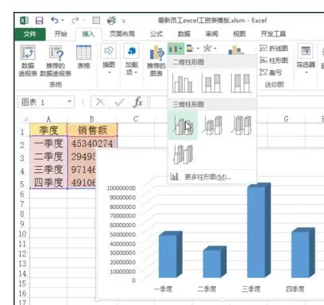Screen dimensions: 324x305
Task: Click cell 一季度 in column A
Action: (x=48, y=143)
